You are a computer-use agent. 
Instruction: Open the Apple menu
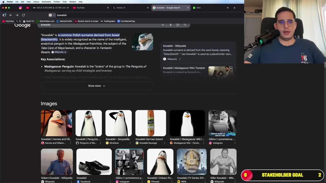pyautogui.click(x=3, y=2)
